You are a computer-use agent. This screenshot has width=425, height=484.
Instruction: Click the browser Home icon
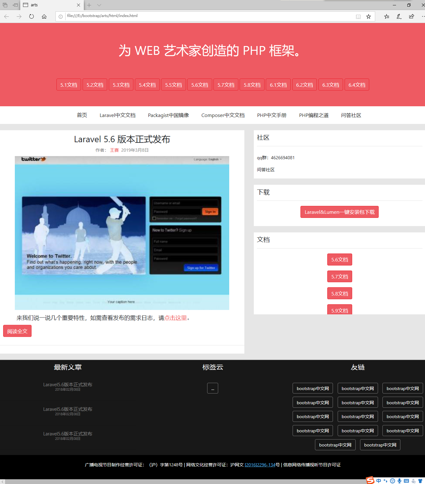point(44,16)
